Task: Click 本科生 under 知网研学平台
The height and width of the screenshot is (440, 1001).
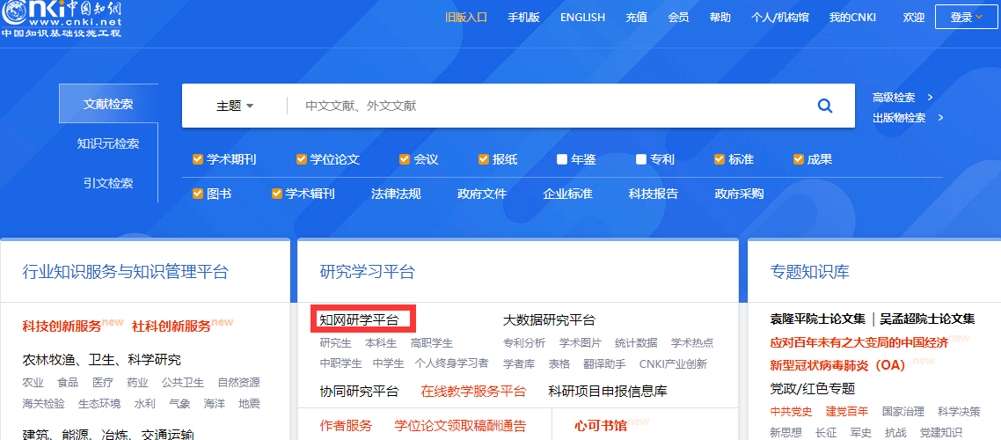Action: click(x=381, y=343)
